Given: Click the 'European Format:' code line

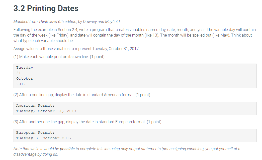Looking at the screenshot, I should click(x=35, y=133).
